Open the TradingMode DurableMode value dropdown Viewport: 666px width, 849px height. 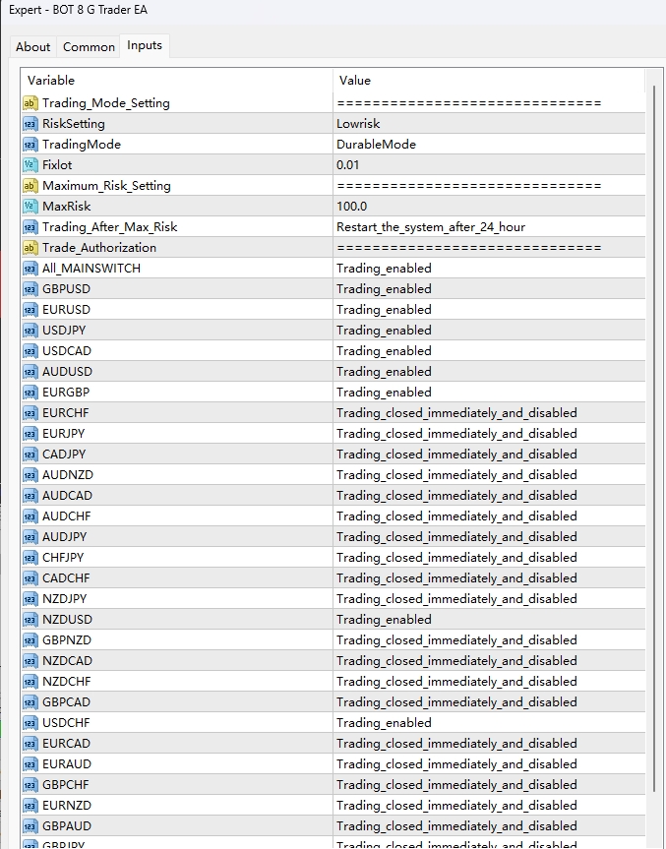489,145
